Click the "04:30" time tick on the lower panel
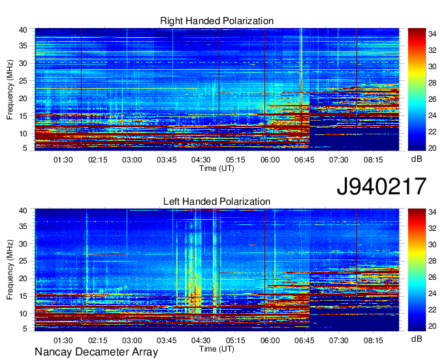Screen dimensions: 444x360 pos(201,340)
